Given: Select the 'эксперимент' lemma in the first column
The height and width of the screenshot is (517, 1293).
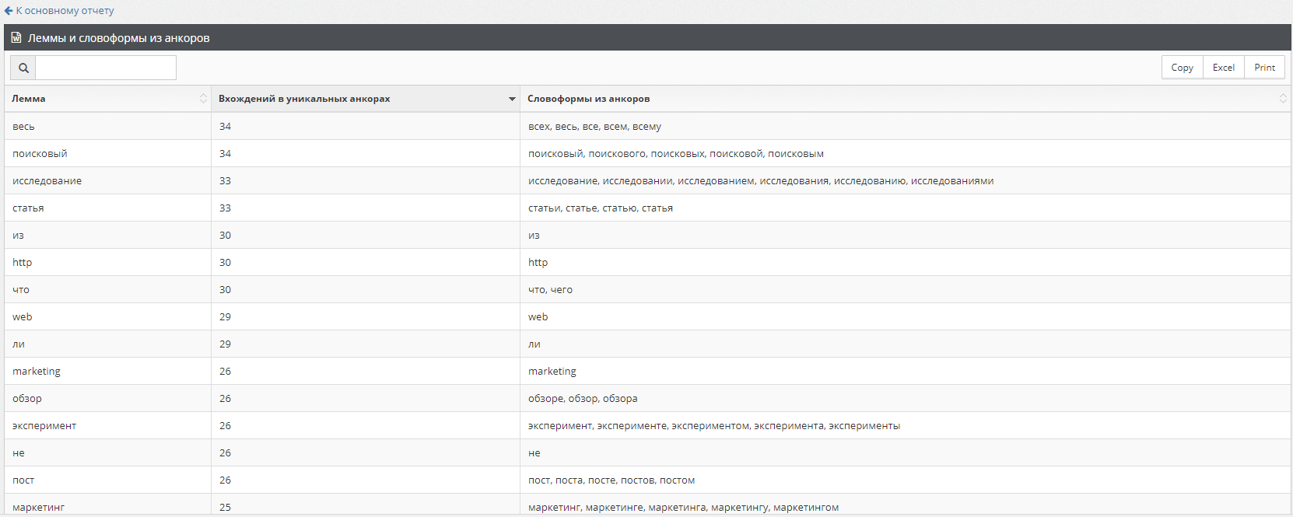Looking at the screenshot, I should click(x=44, y=426).
